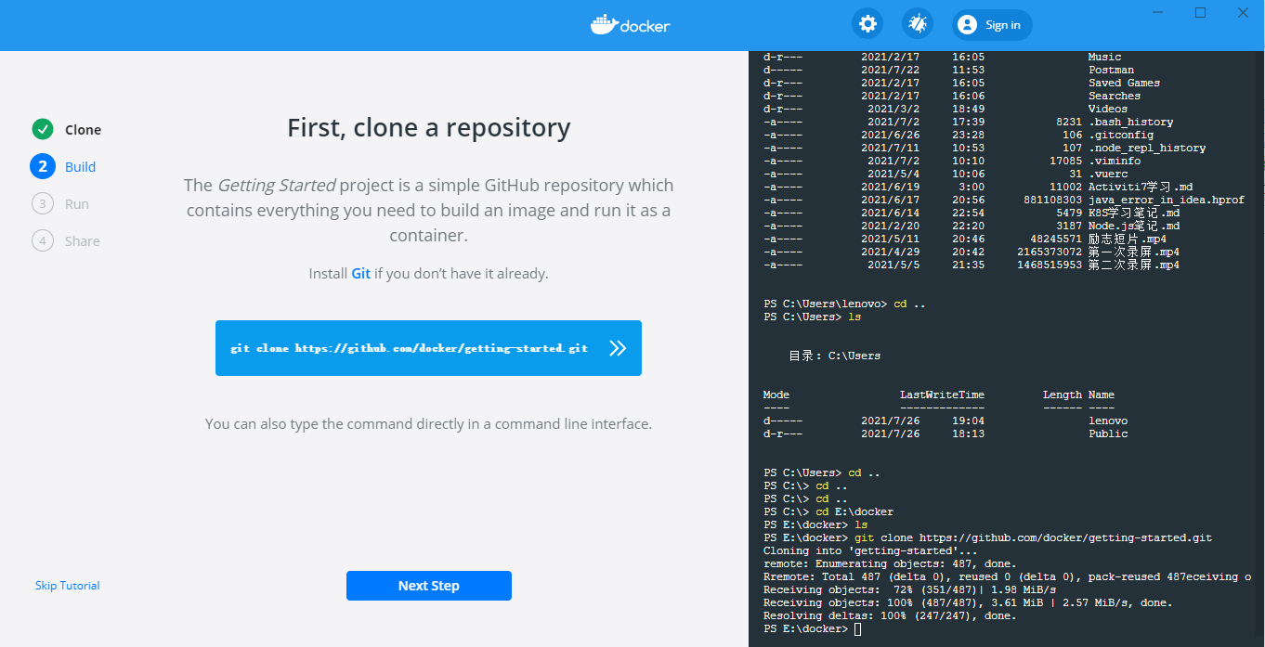Click the Skip Tutorial link
This screenshot has width=1265, height=647.
tap(68, 586)
